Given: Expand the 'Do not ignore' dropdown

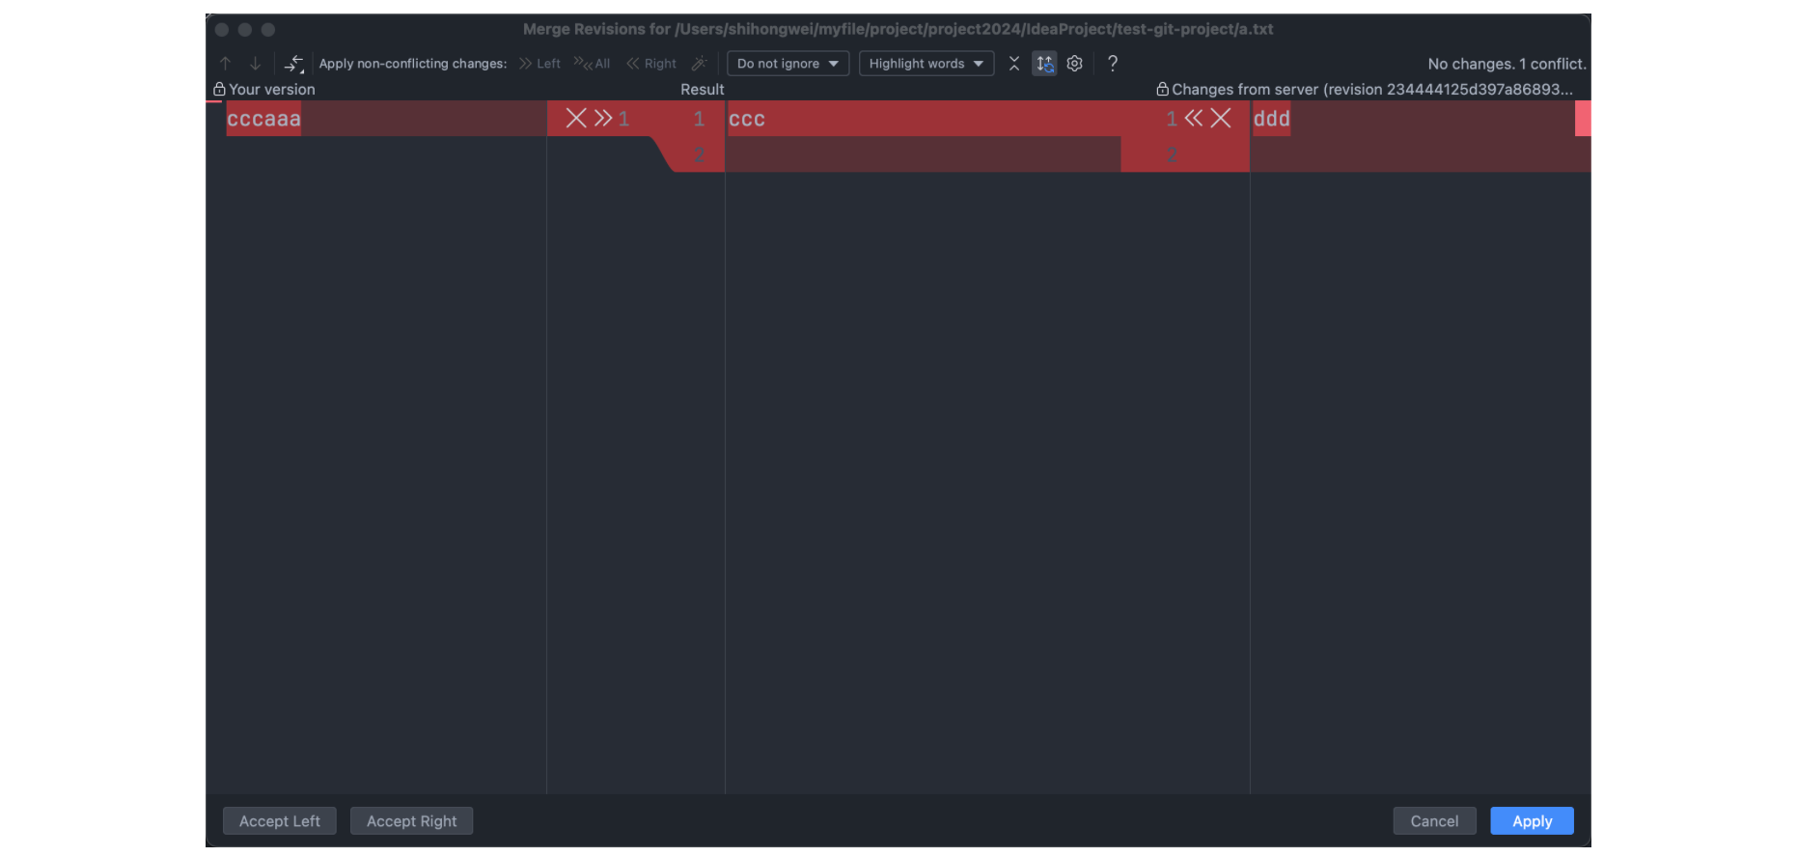Looking at the screenshot, I should 788,64.
